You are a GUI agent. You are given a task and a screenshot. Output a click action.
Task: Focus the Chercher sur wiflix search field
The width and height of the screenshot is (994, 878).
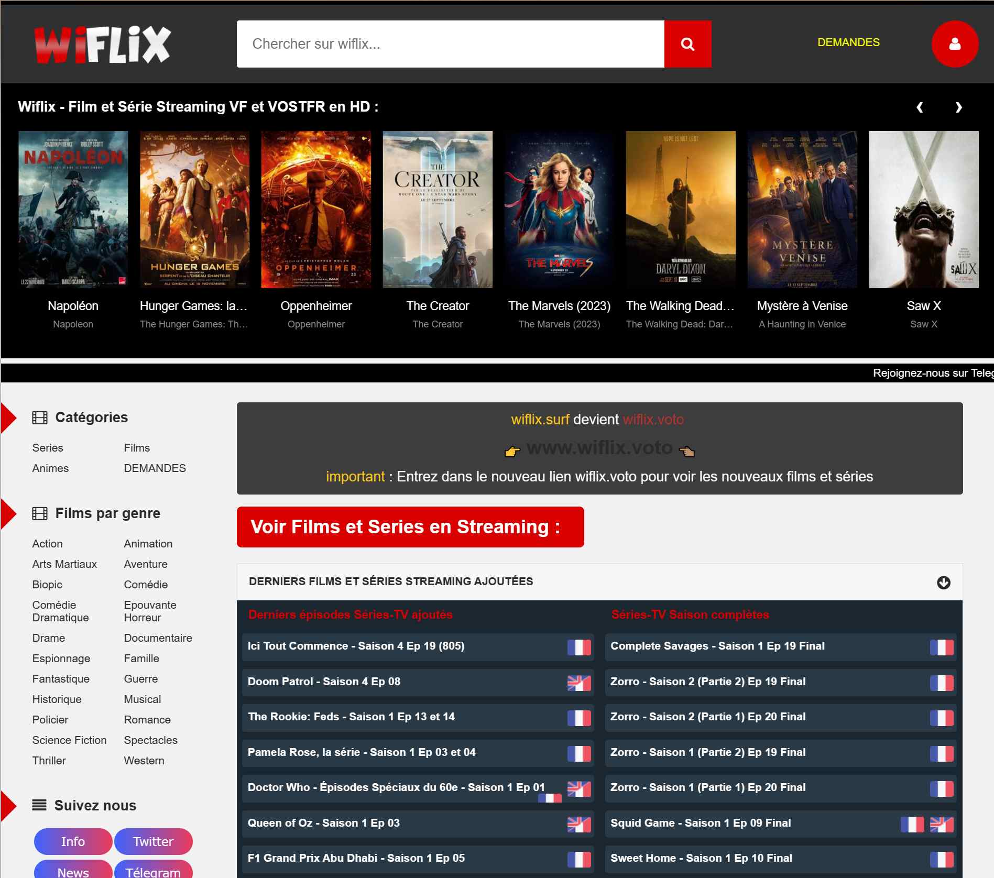(451, 44)
